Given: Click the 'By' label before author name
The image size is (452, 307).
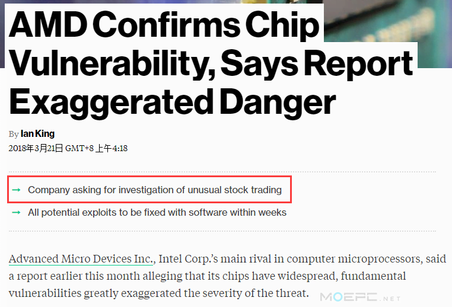Looking at the screenshot, I should 14,134.
